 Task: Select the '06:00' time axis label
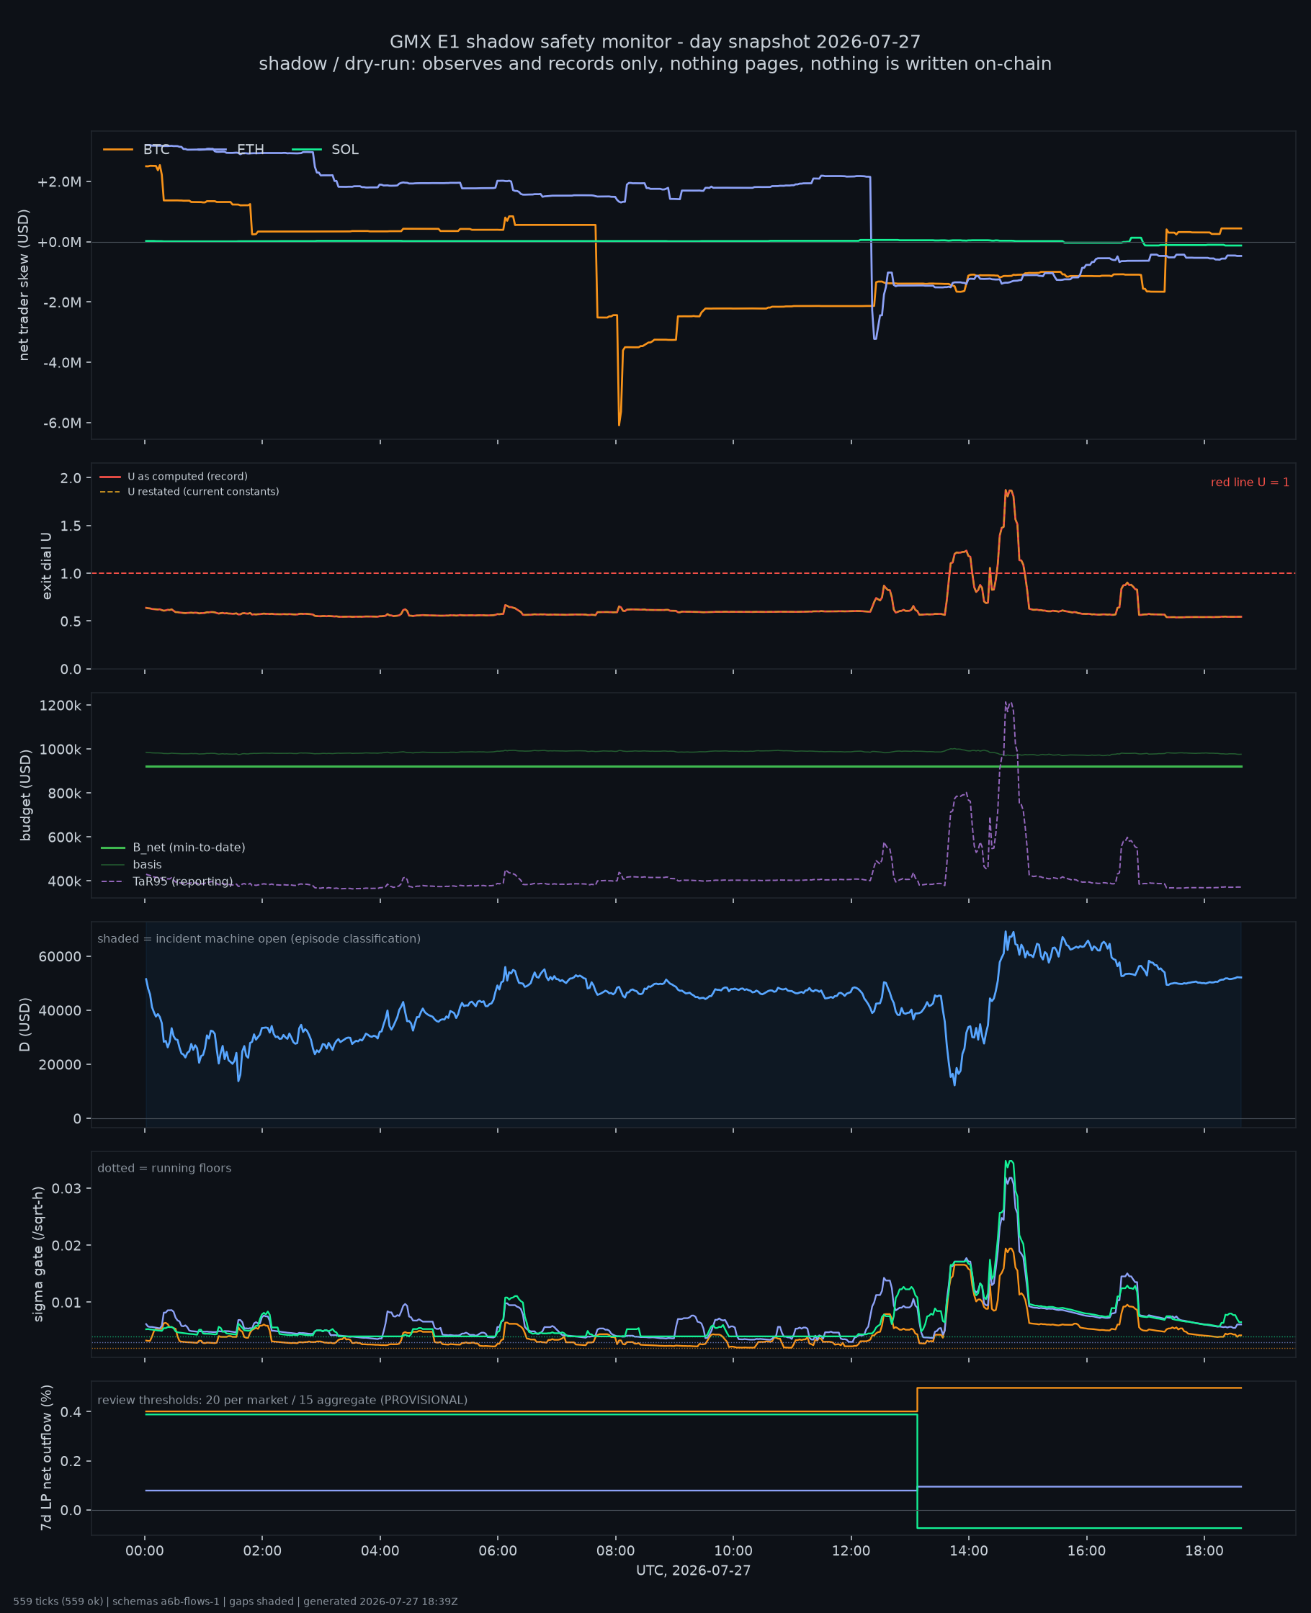[498, 1551]
